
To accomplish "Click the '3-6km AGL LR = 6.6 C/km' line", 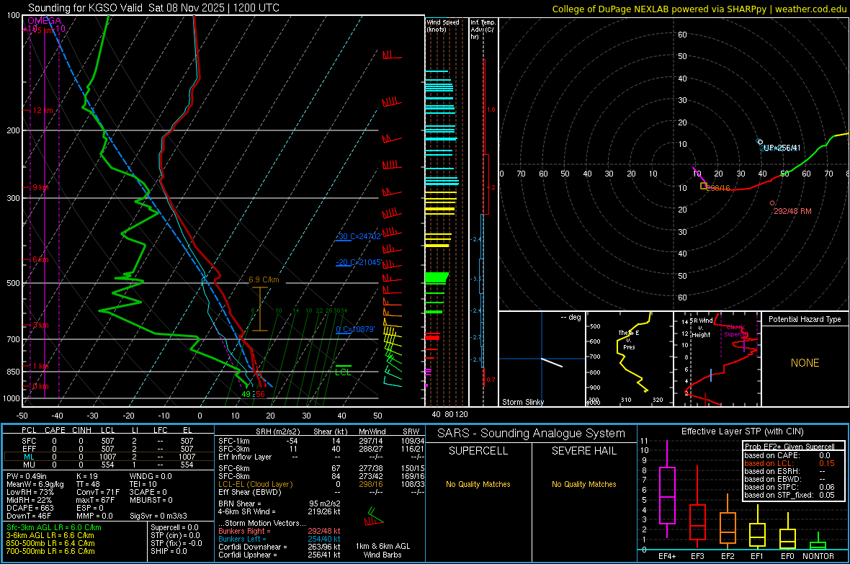I will tap(50, 535).
